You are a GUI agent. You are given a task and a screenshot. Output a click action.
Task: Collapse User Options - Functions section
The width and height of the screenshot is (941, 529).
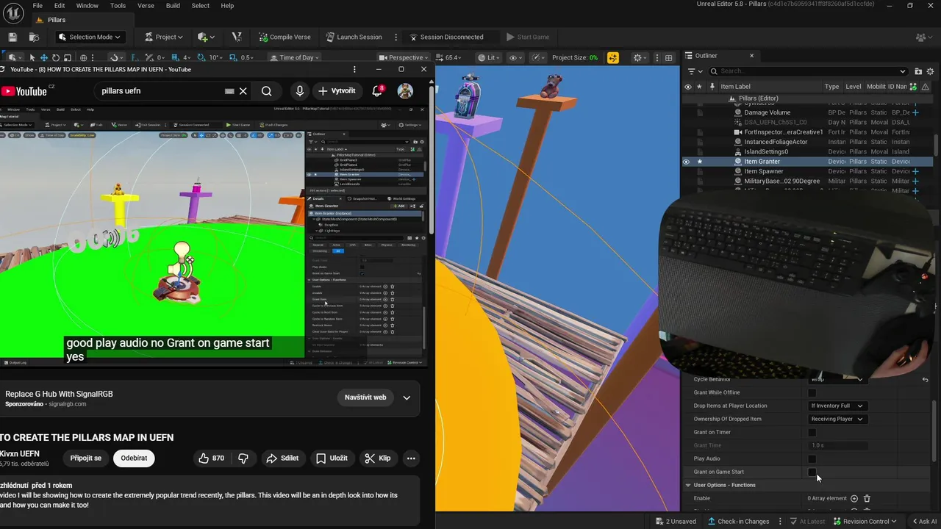688,485
